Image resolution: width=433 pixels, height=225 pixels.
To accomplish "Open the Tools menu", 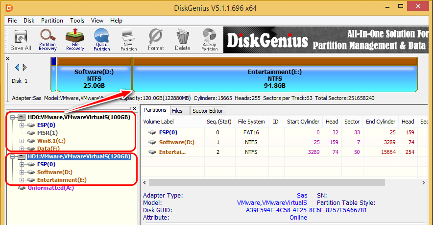I will [77, 21].
